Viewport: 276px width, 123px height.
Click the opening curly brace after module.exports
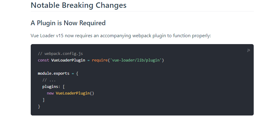click(x=77, y=73)
